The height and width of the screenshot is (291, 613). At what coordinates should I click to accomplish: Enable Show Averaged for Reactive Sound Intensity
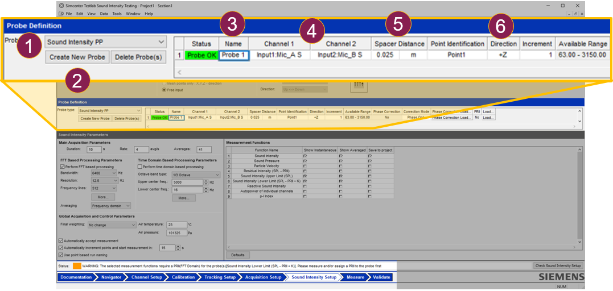pyautogui.click(x=340, y=186)
